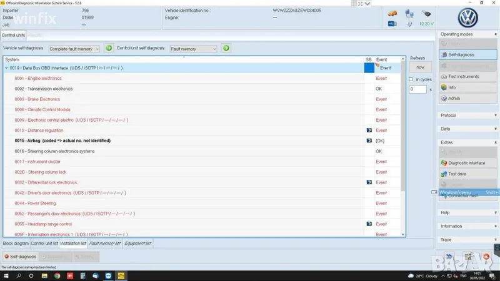Click the blue forward arrows icon
The image size is (500, 281).
pos(448,257)
